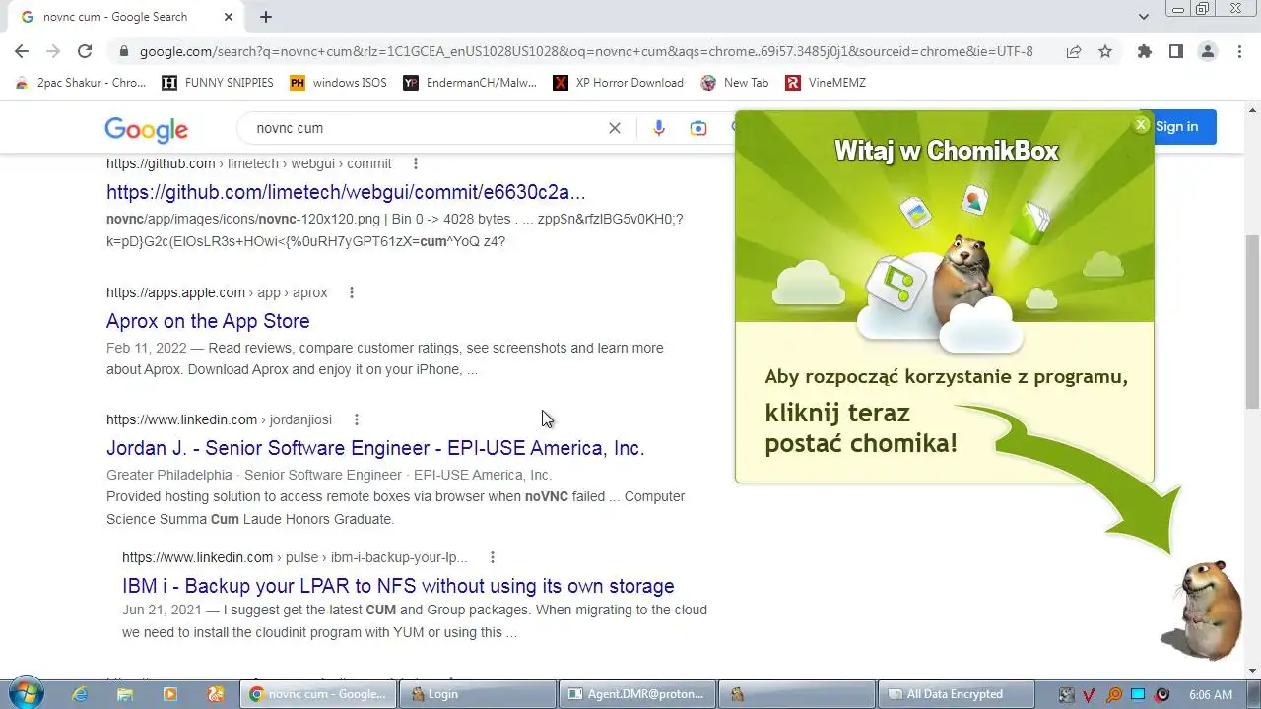Open the Chrome profile avatar
This screenshot has width=1261, height=709.
1208,51
